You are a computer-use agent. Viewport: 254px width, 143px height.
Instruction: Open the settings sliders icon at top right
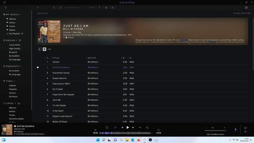pos(246,8)
